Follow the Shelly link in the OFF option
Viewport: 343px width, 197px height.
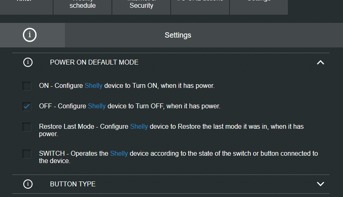coord(97,106)
